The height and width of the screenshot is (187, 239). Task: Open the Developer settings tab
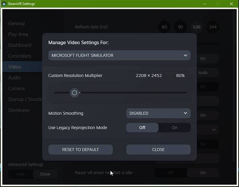coord(19,110)
